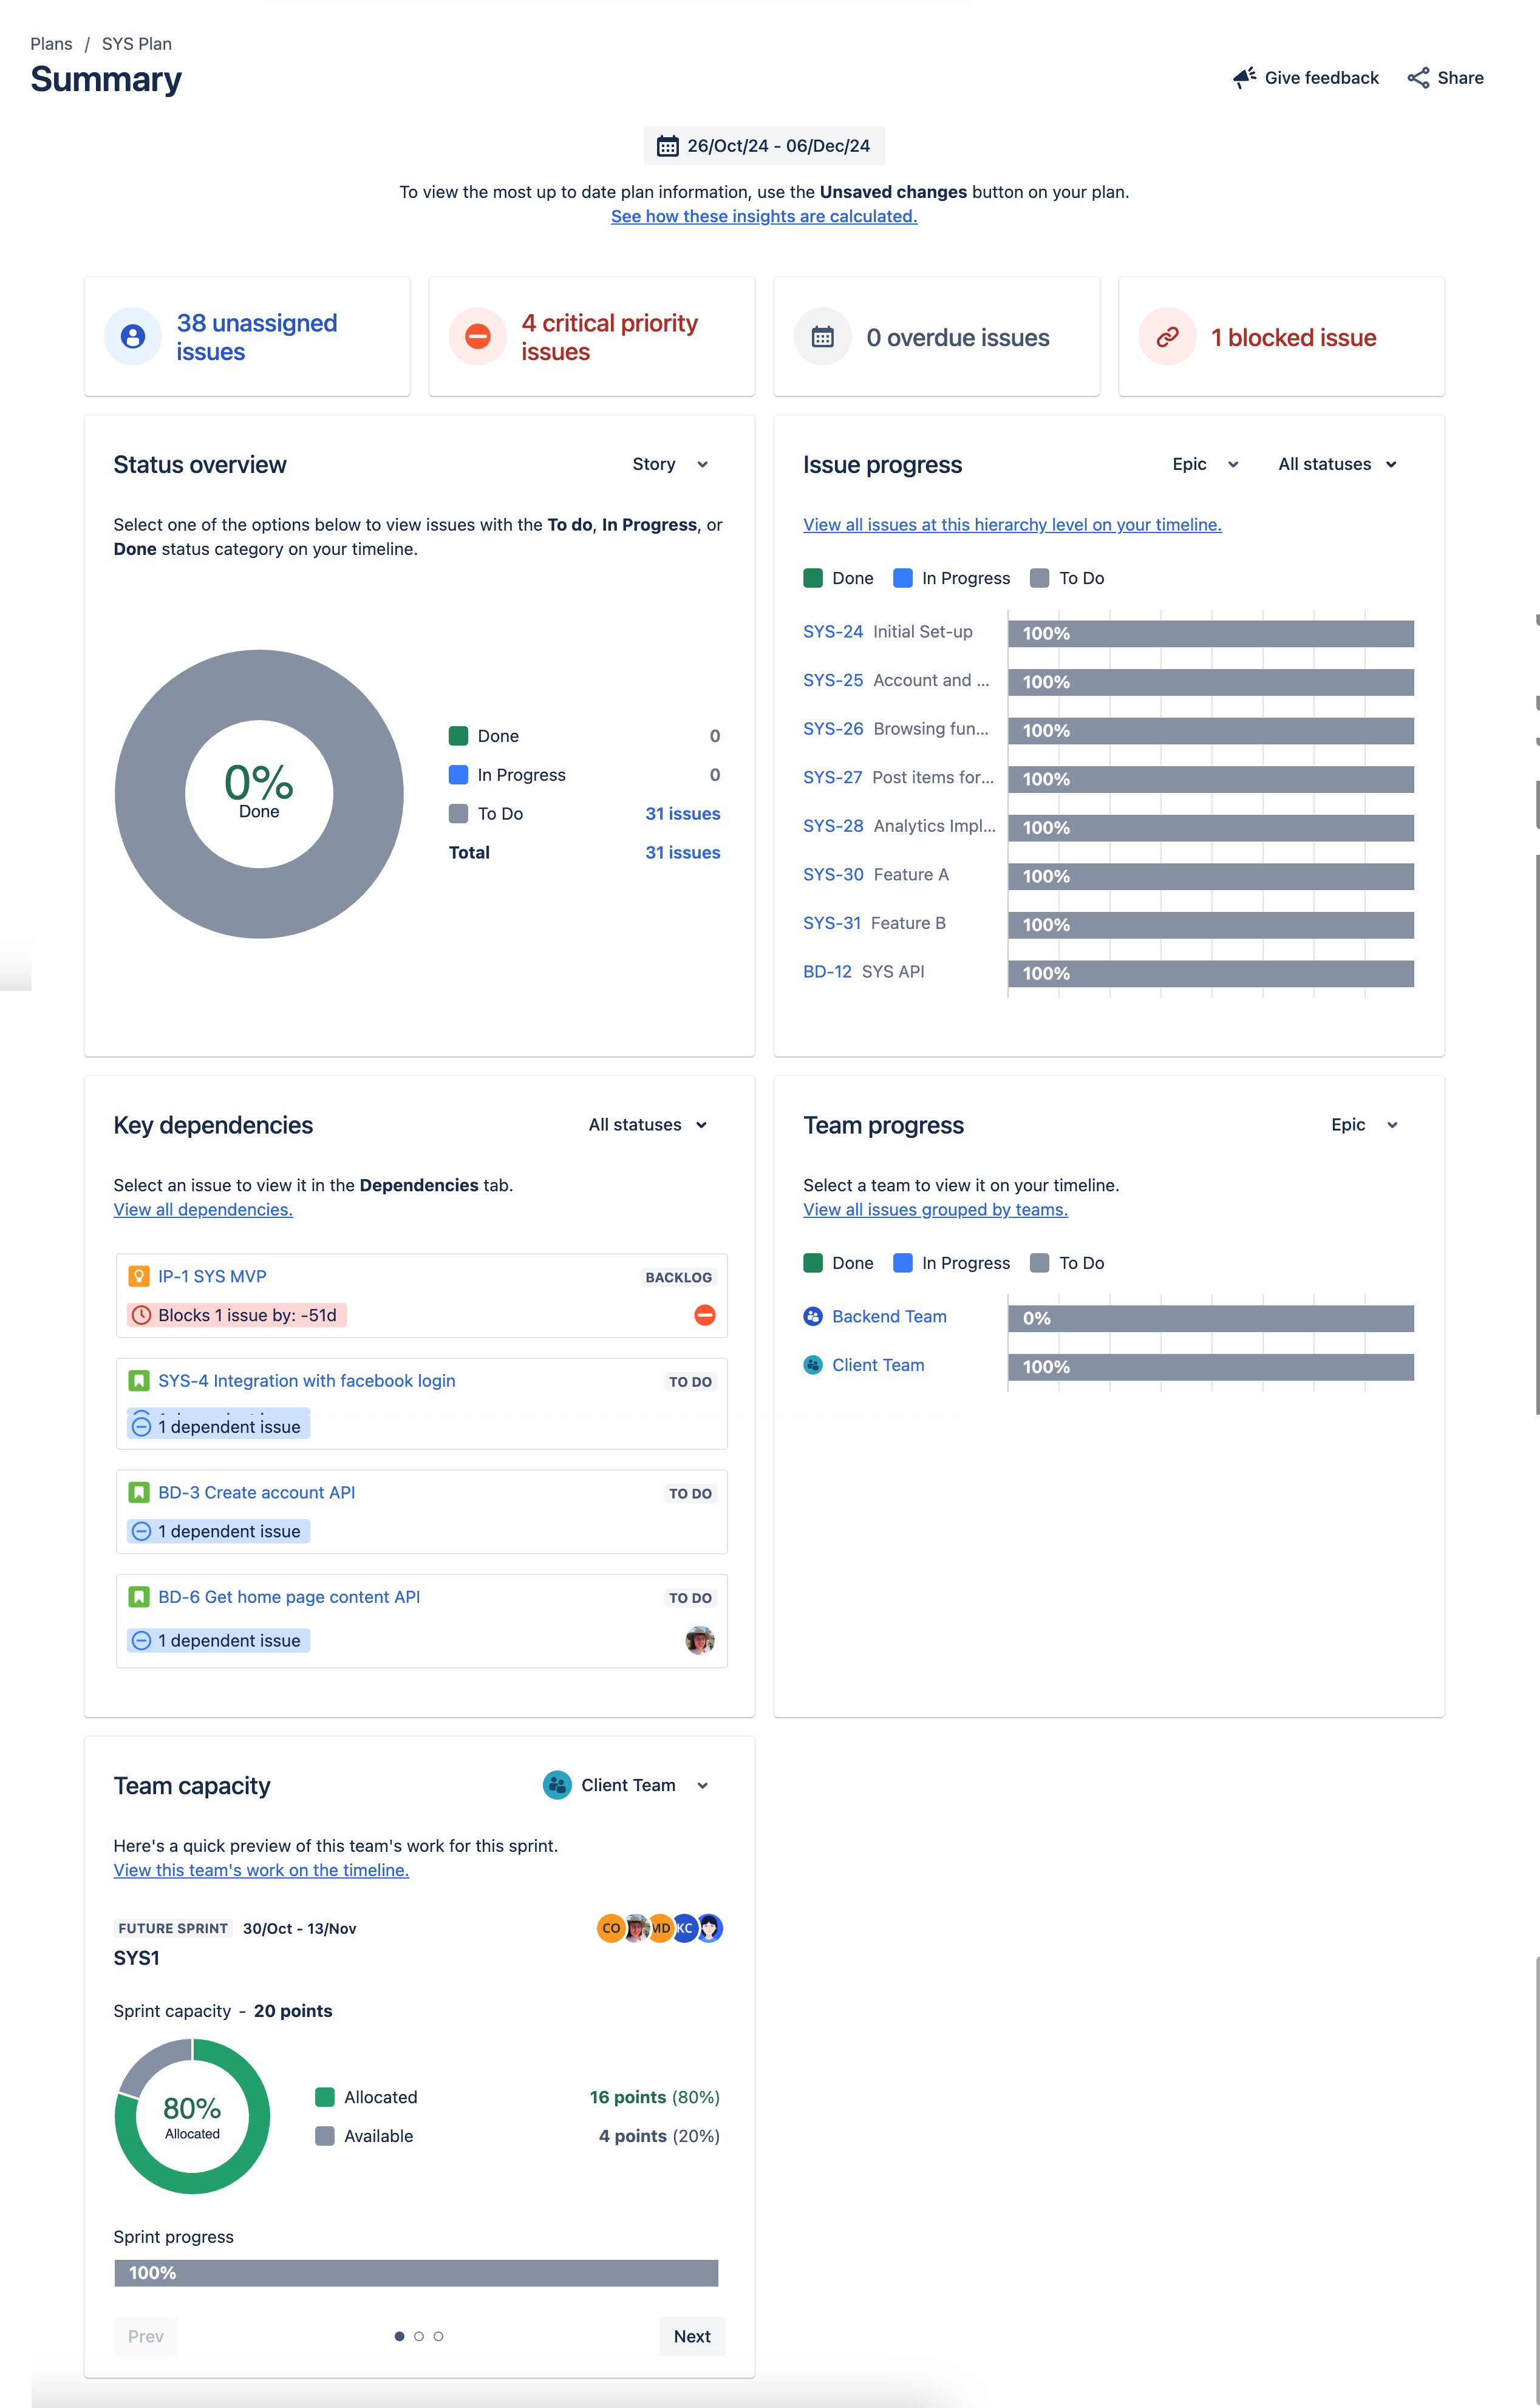The height and width of the screenshot is (2408, 1540).
Task: Select the second carousel dot in Team capacity
Action: (x=419, y=2336)
